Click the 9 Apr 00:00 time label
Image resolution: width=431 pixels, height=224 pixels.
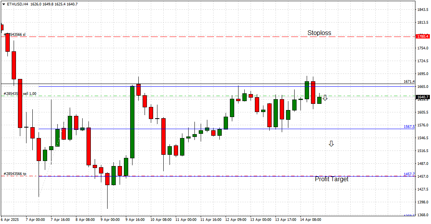(x=110, y=220)
